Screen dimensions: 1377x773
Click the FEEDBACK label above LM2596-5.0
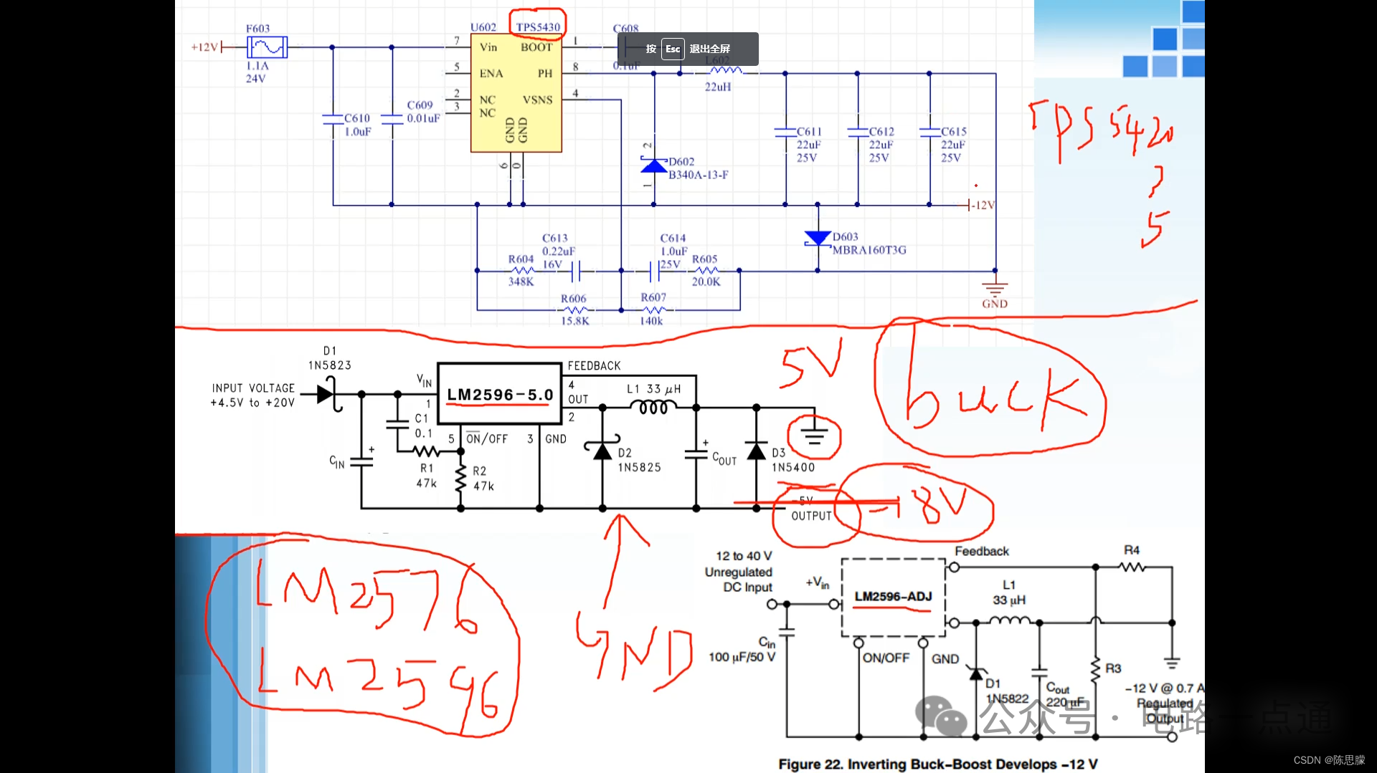594,366
